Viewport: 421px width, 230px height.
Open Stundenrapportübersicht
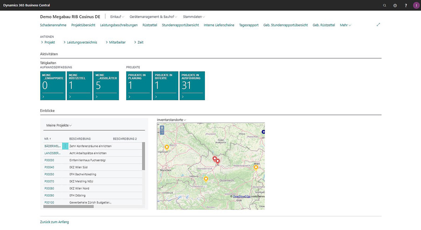pyautogui.click(x=181, y=25)
